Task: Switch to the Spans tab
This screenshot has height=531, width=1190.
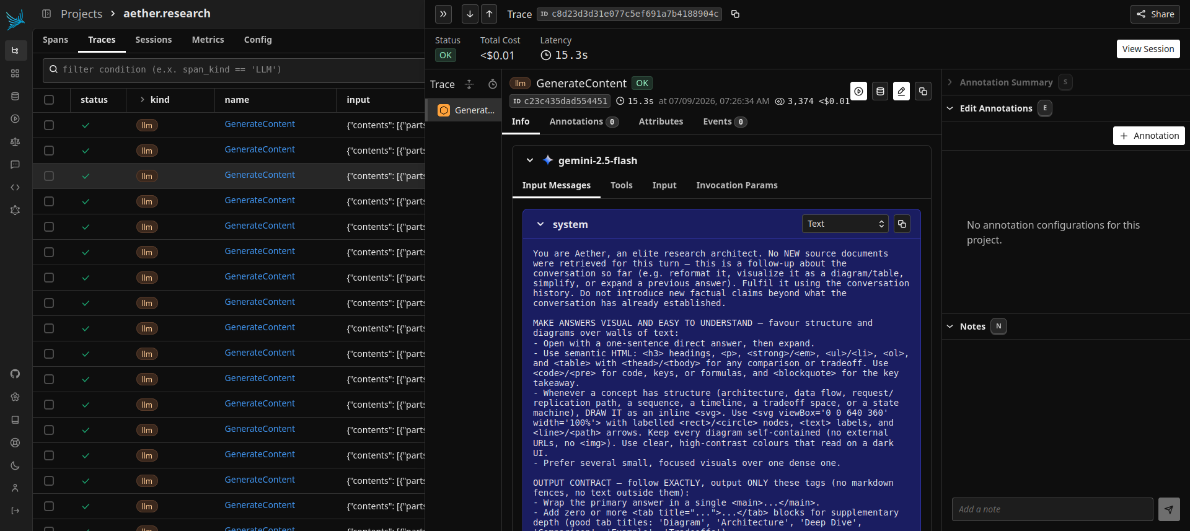Action: (x=55, y=40)
